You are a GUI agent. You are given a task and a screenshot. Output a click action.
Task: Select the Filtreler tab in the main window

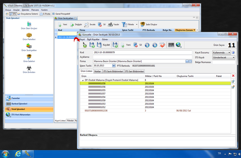[70, 121]
